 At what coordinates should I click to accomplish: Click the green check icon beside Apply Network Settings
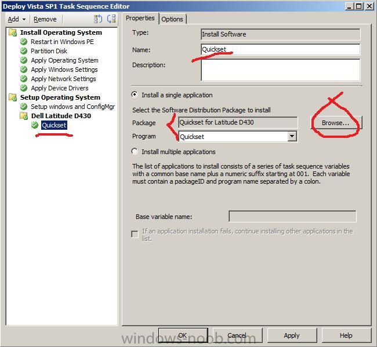[24, 79]
